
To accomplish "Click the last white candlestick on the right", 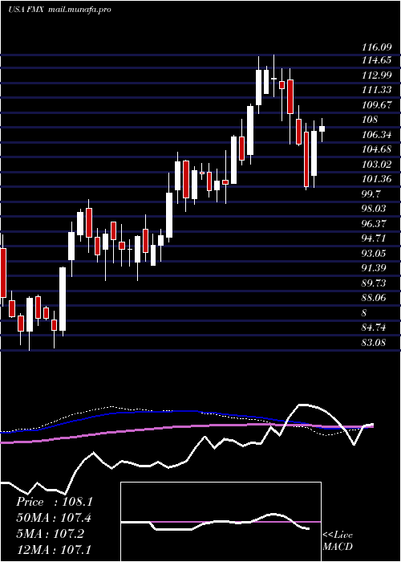I will pos(322,129).
